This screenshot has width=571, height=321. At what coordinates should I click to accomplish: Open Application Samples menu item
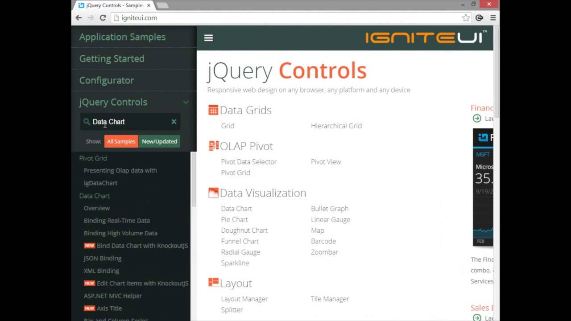(122, 37)
